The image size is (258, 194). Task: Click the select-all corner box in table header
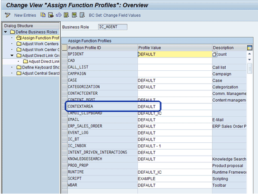(64, 48)
